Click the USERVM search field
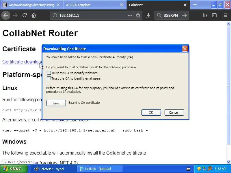Viewport: 231px width, 173px height. pos(171,15)
